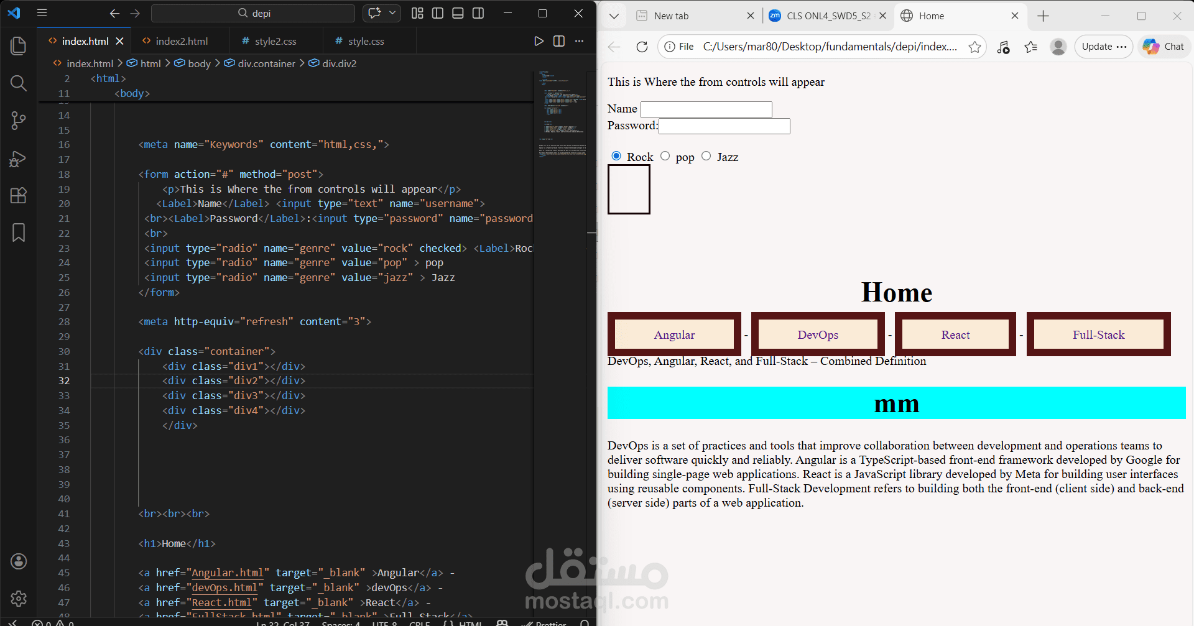
Task: Open the React link on the page
Action: click(955, 334)
